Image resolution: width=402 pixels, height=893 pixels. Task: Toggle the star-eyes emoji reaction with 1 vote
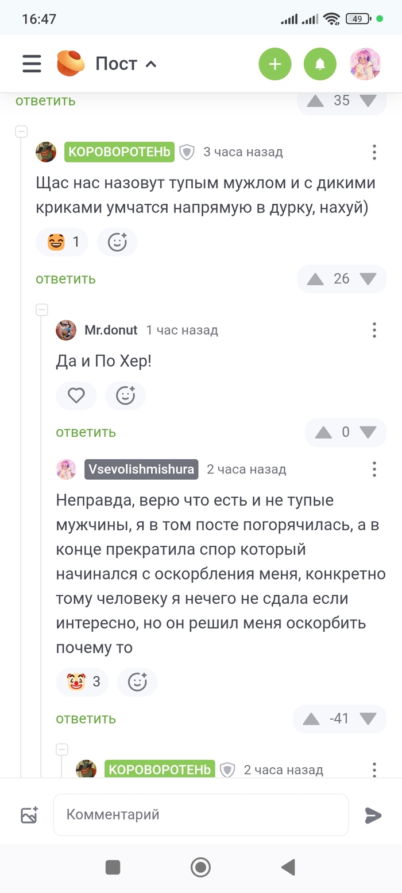click(x=62, y=242)
